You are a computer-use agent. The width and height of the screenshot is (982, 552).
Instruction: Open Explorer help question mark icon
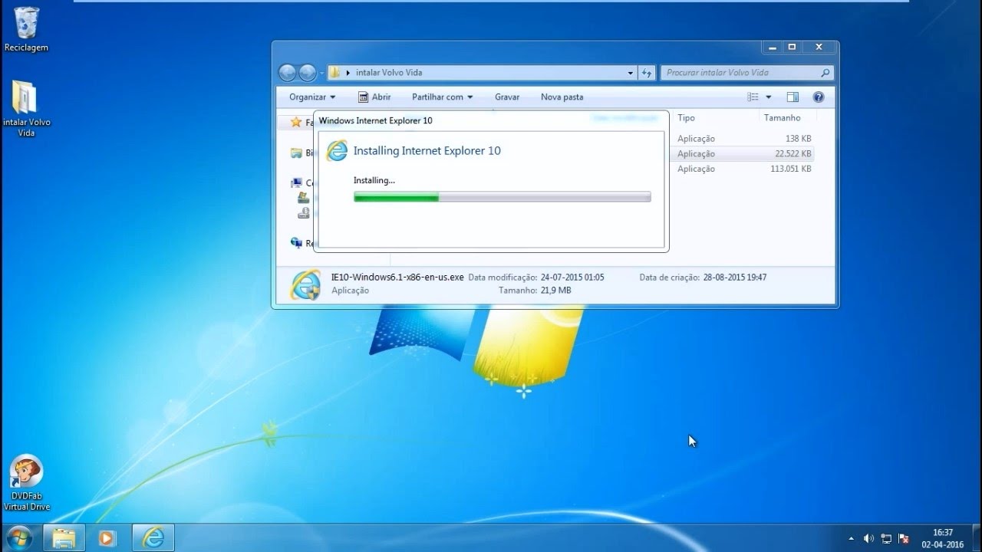(819, 97)
